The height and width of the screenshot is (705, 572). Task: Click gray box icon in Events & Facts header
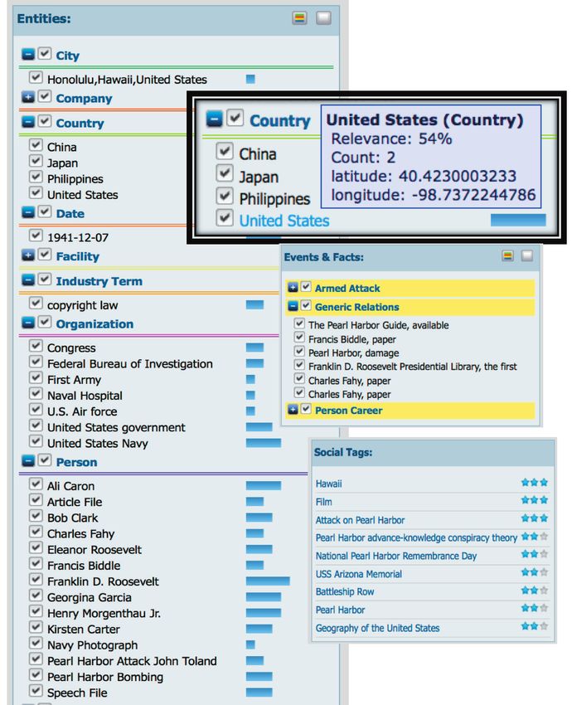527,255
